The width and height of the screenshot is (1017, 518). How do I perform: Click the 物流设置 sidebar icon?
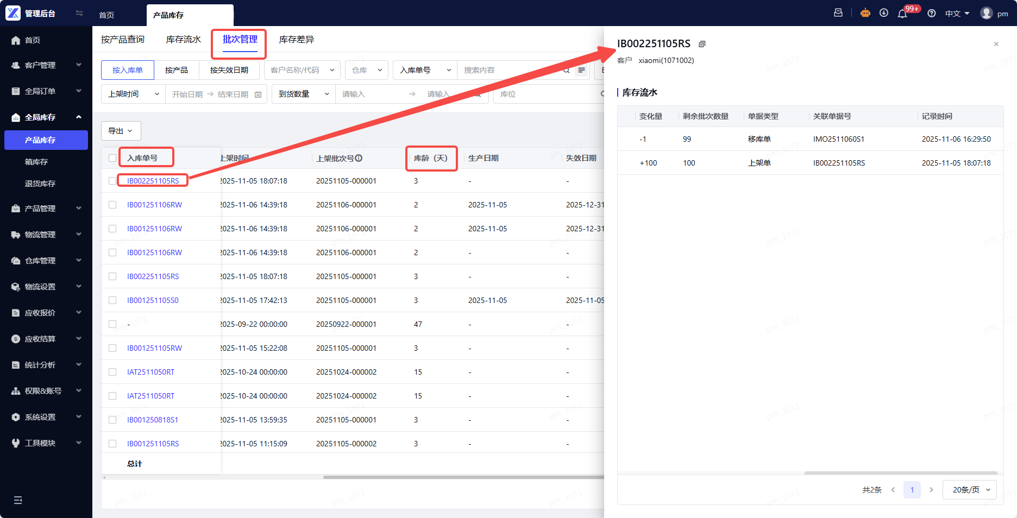[16, 287]
